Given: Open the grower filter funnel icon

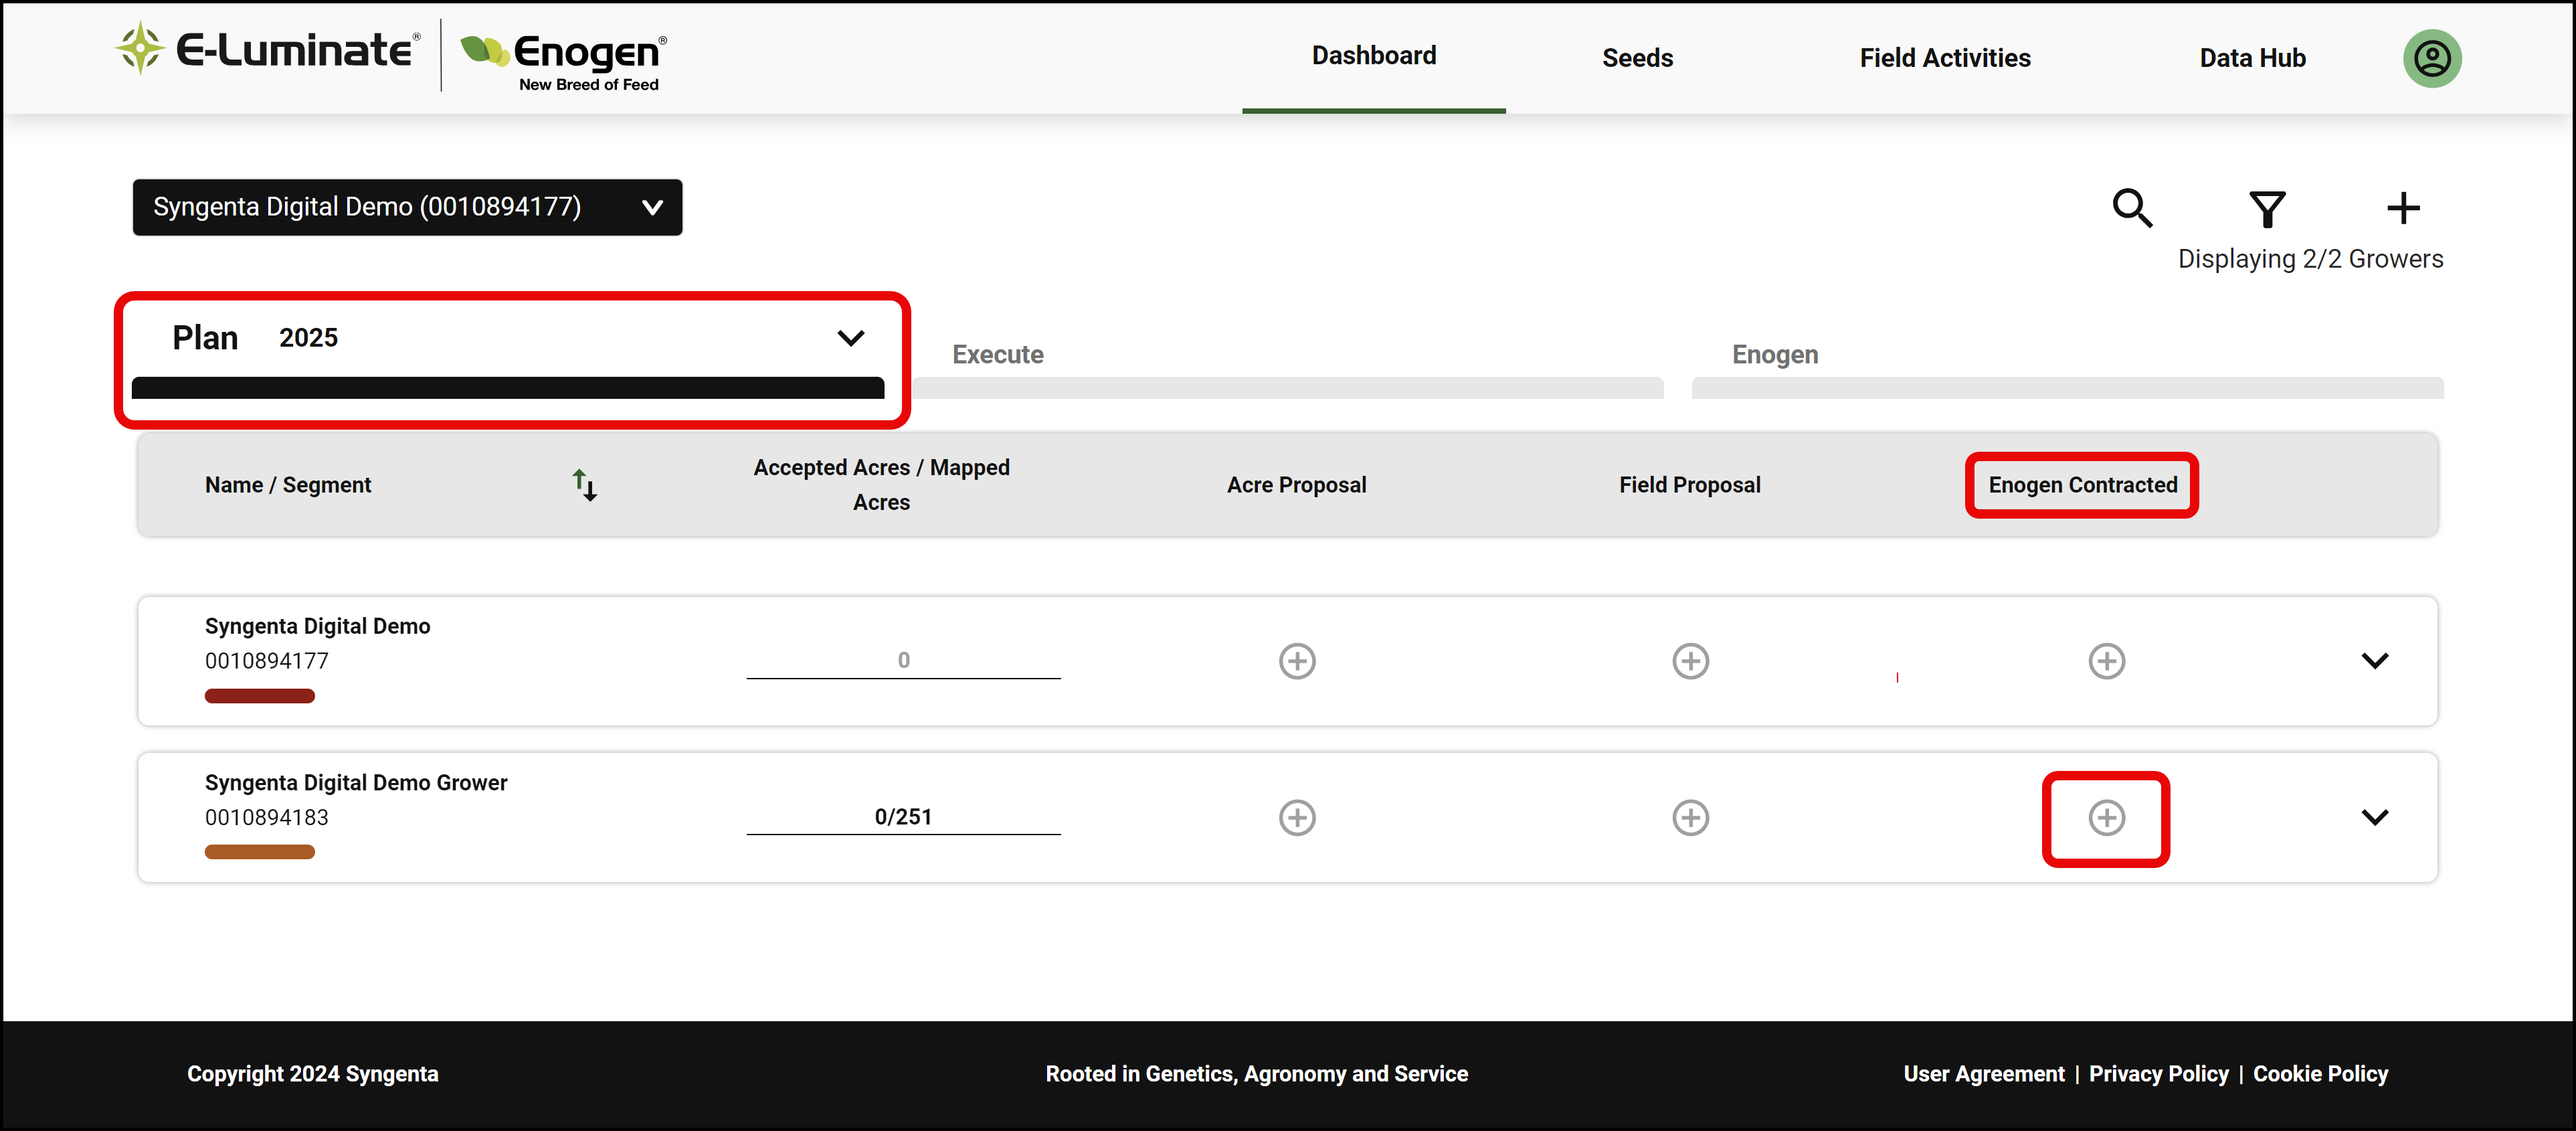Looking at the screenshot, I should coord(2266,209).
